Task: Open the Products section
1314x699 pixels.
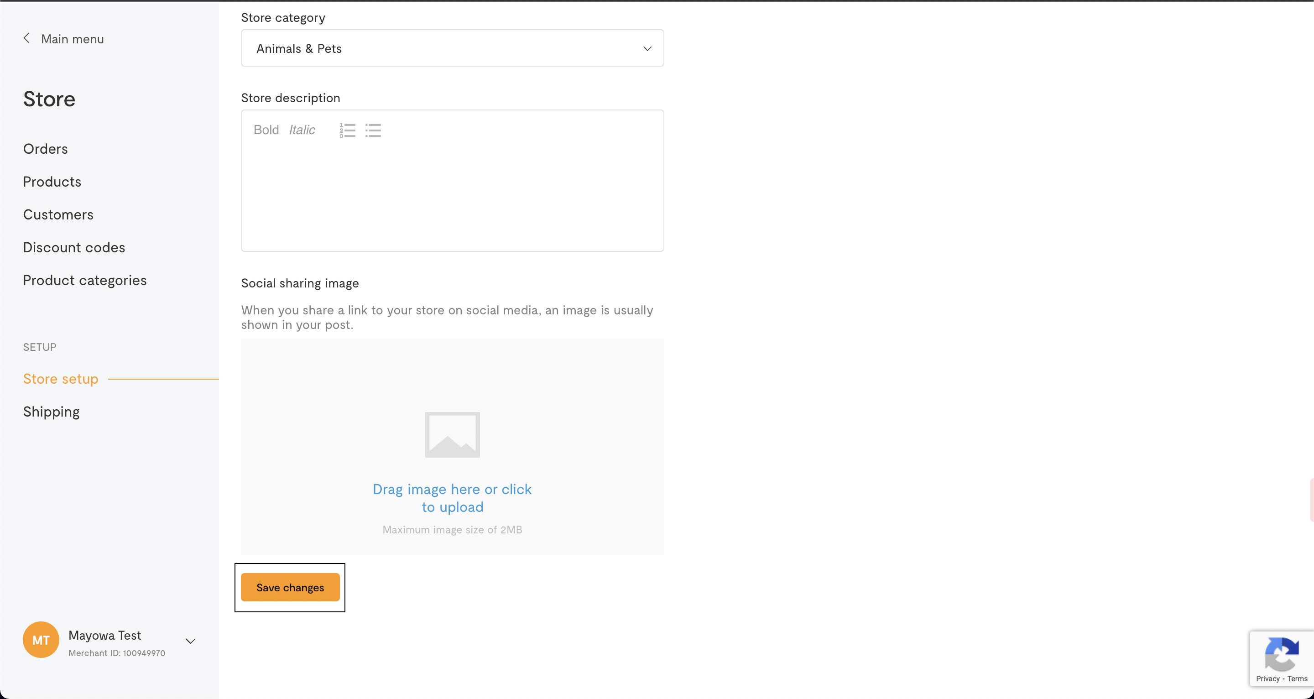Action: click(x=52, y=182)
